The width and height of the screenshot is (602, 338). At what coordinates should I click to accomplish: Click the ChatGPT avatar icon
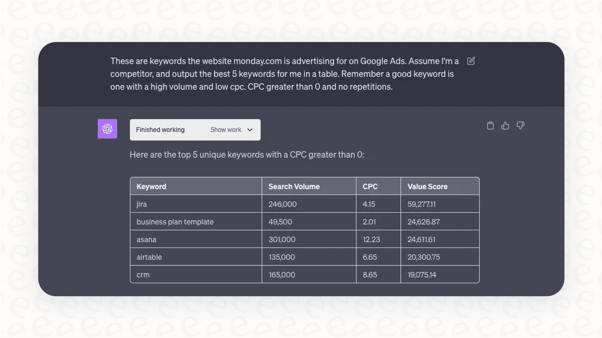107,129
